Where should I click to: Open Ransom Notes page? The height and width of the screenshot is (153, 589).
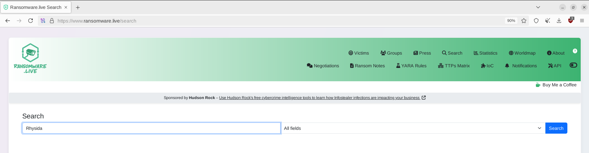pyautogui.click(x=367, y=66)
